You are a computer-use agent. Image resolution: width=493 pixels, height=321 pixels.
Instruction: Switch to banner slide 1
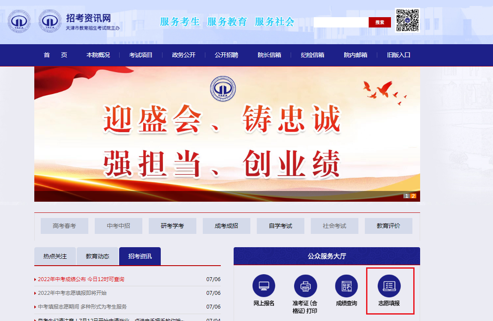click(x=406, y=196)
